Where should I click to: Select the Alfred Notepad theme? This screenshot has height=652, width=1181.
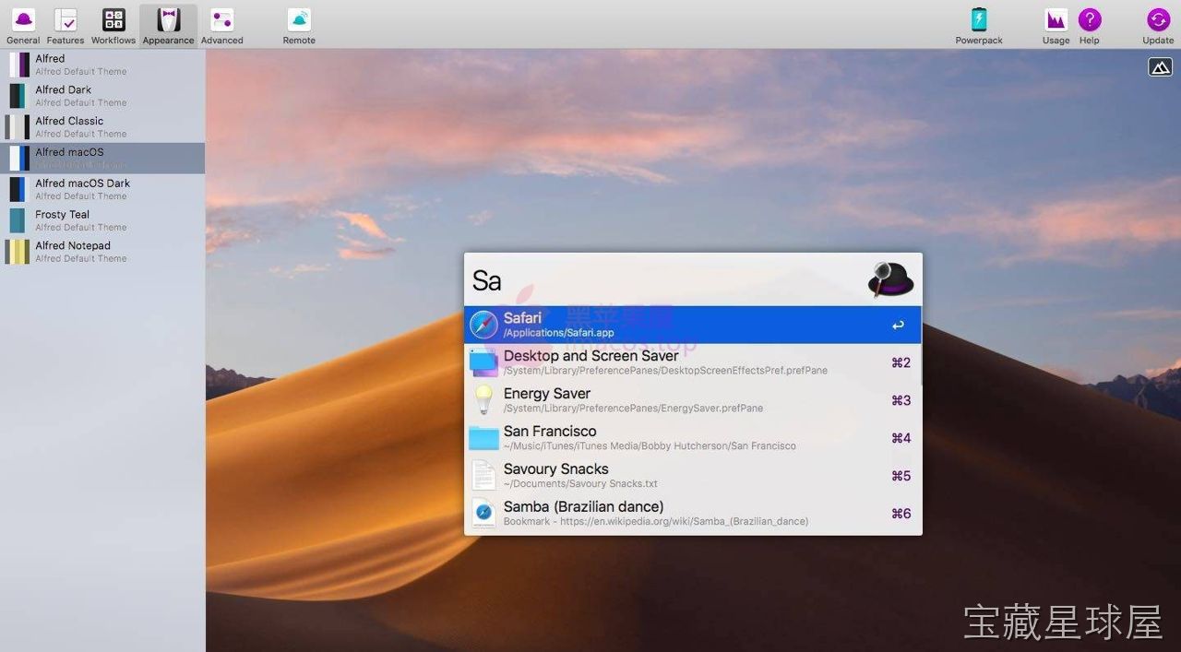pyautogui.click(x=102, y=252)
